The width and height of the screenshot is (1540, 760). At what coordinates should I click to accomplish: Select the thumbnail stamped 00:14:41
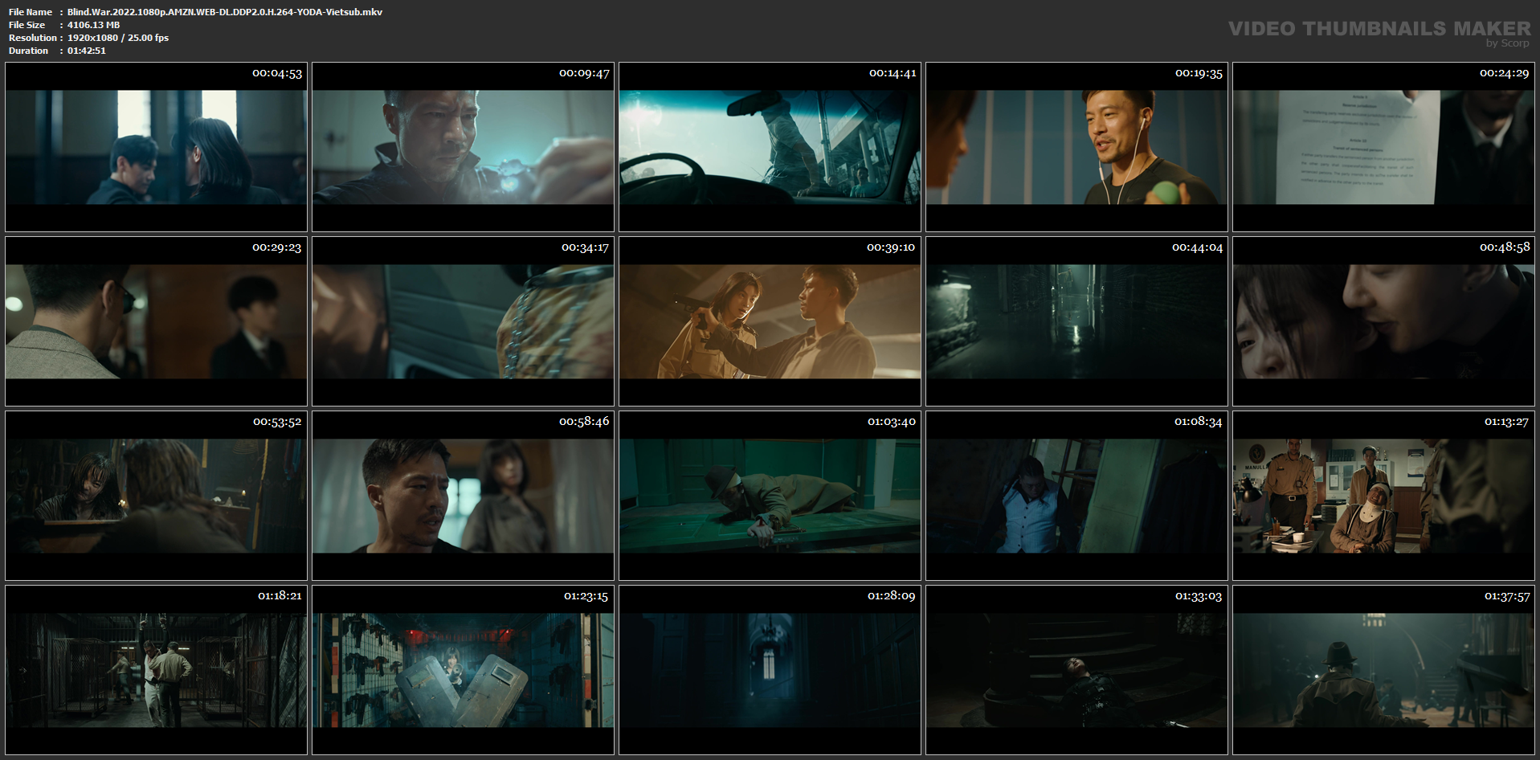tap(770, 147)
